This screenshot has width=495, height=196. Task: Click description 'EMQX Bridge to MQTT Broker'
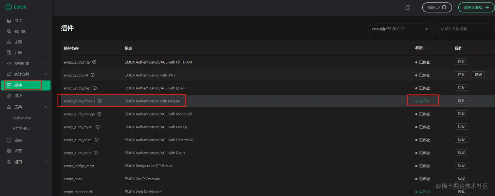point(149,166)
